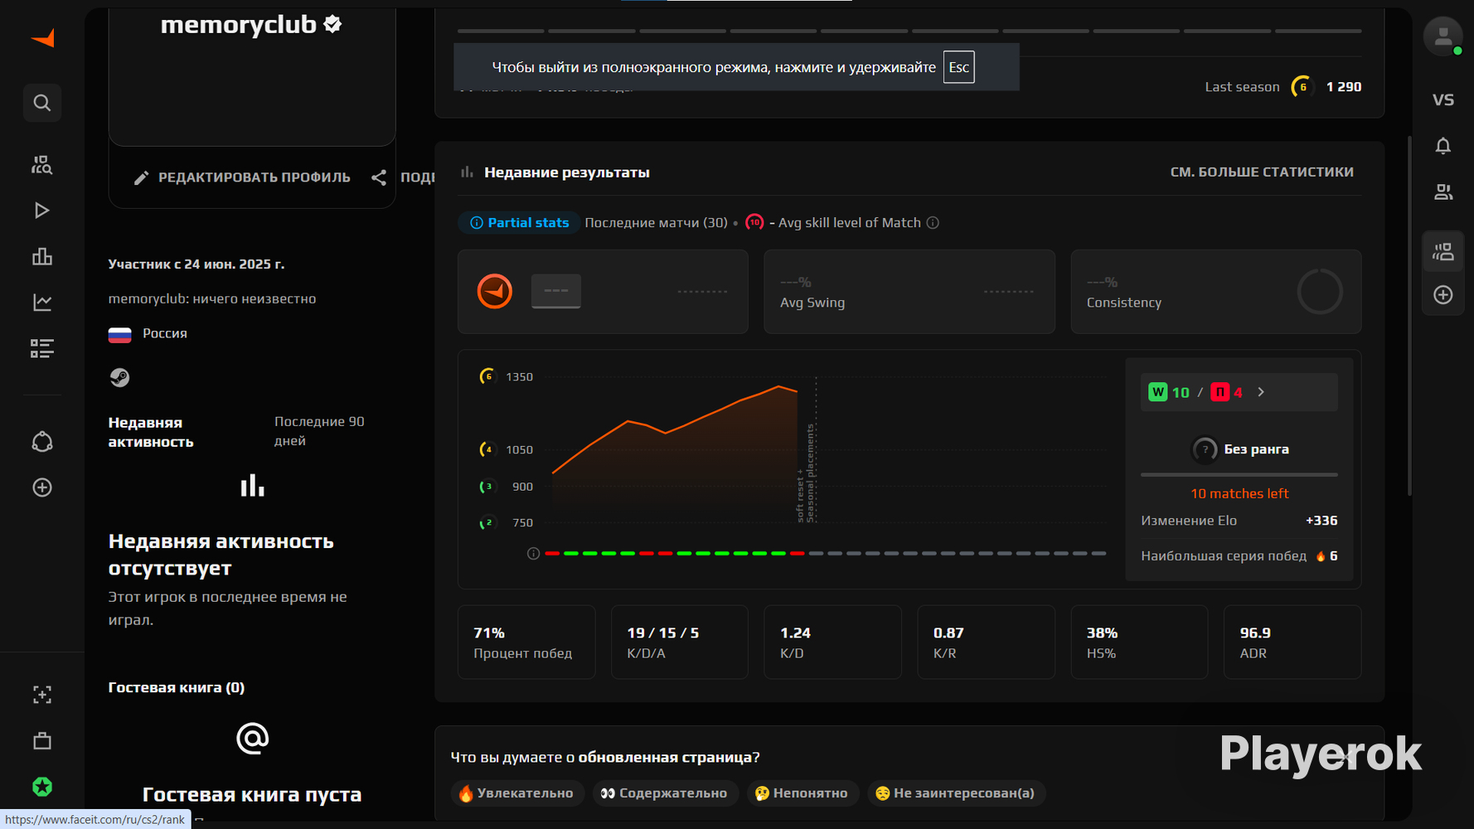This screenshot has width=1474, height=829.
Task: Choose the Увлекательно feedback option
Action: 517,793
